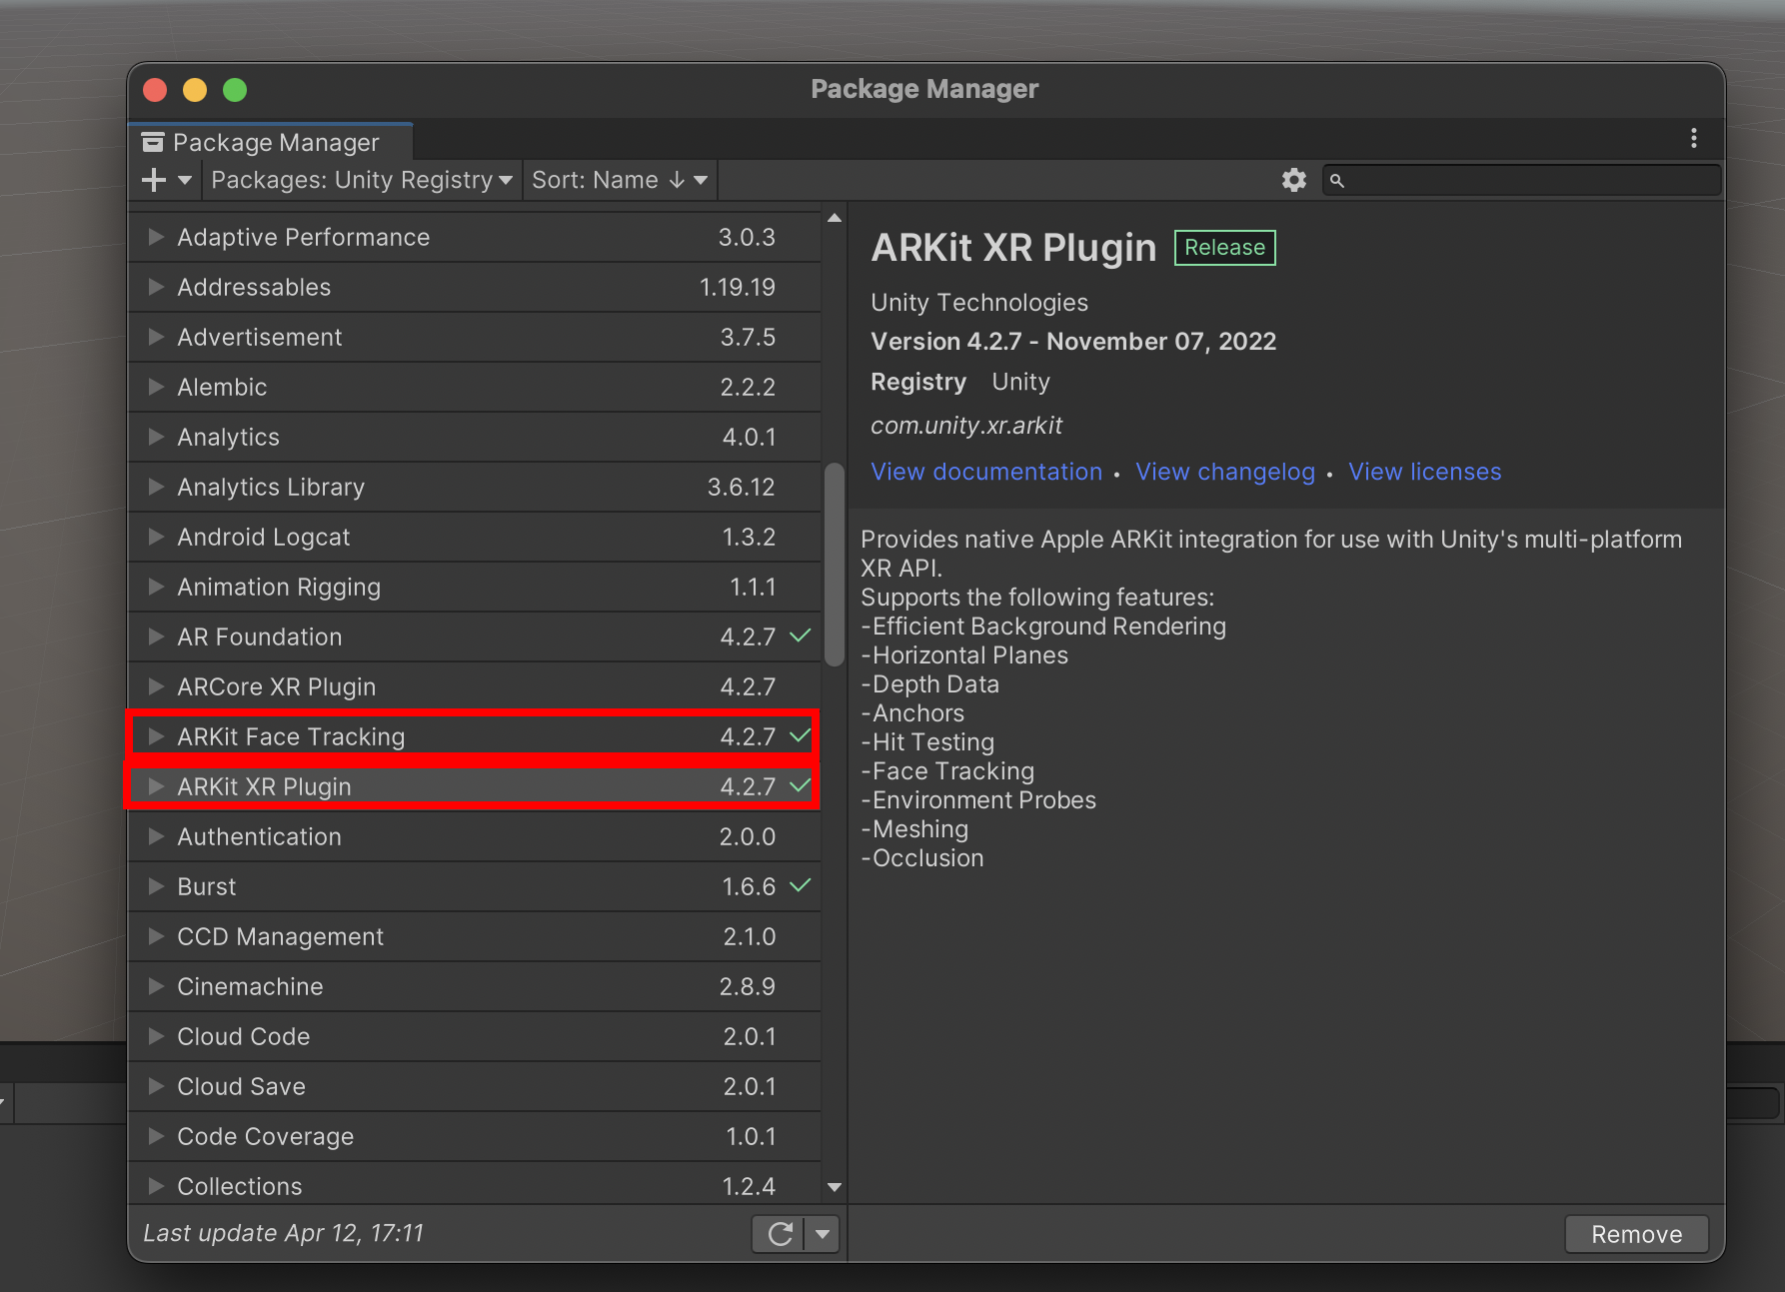The image size is (1785, 1292).
Task: Select the Authentication package row
Action: pyautogui.click(x=475, y=836)
